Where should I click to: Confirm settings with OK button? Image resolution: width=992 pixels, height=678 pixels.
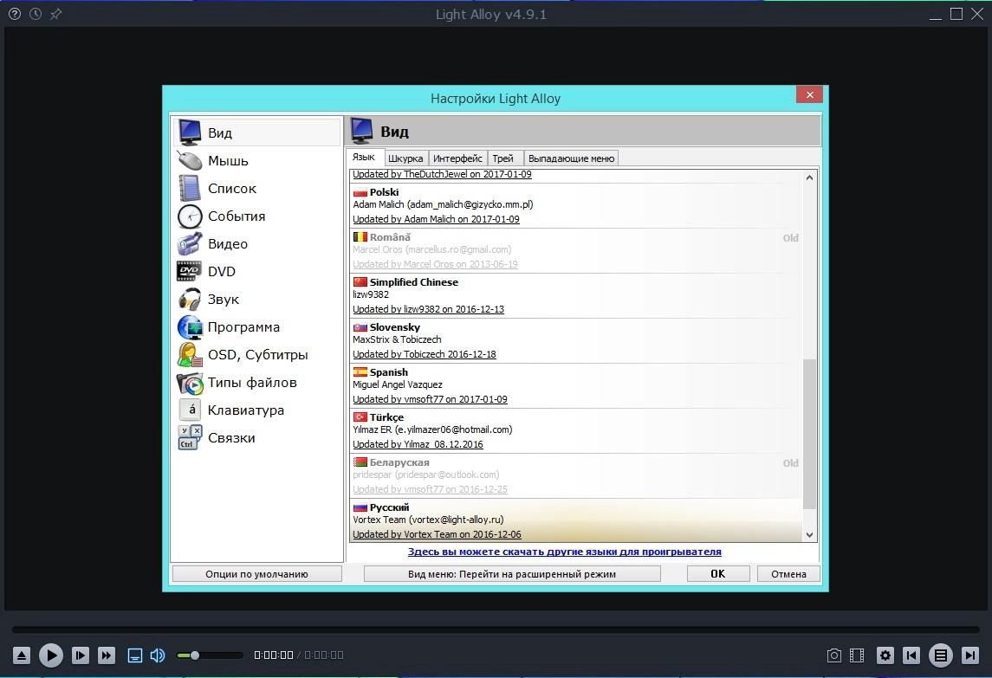coord(718,573)
